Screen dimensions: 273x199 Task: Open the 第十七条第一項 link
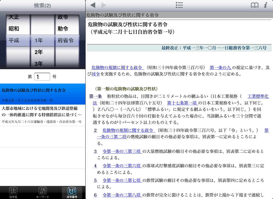click(182, 103)
